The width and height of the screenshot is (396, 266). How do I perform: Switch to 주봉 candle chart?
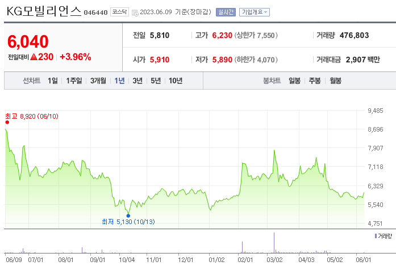[315, 81]
